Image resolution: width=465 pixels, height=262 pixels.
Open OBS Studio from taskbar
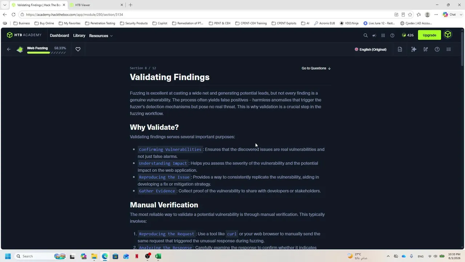pyautogui.click(x=147, y=256)
